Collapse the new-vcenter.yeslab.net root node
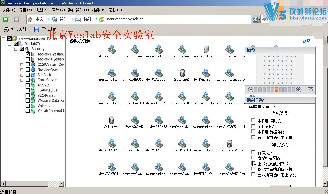The image size is (328, 194). tap(3, 39)
